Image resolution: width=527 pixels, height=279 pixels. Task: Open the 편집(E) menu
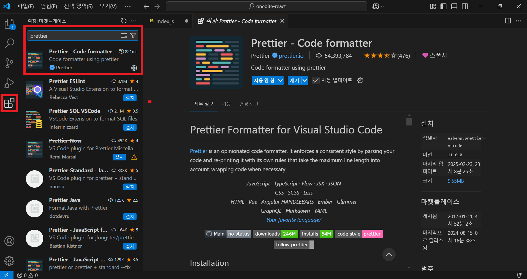[x=49, y=6]
